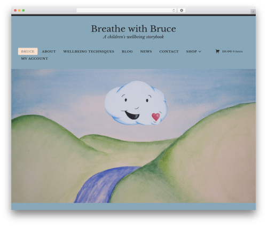The width and height of the screenshot is (267, 226).
Task: Navigate to the Contact page
Action: [x=169, y=51]
